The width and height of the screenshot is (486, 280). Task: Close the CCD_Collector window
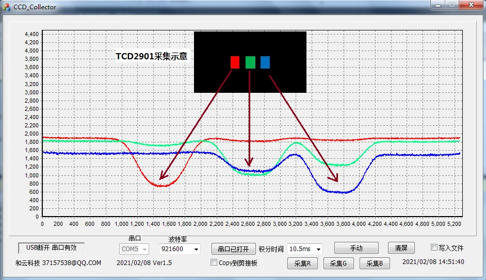point(471,5)
